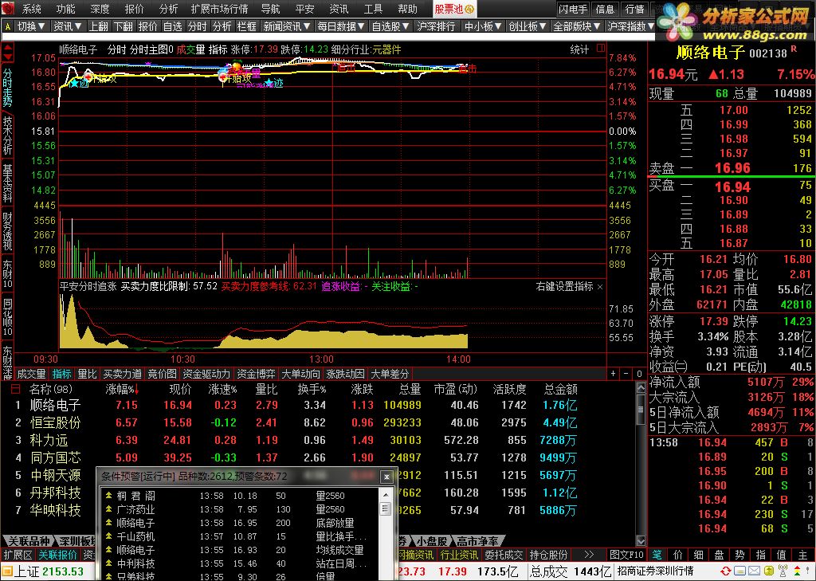816x581 pixels.
Task: Click the arrow icon beside 桐君阁 alert row
Action: click(108, 496)
